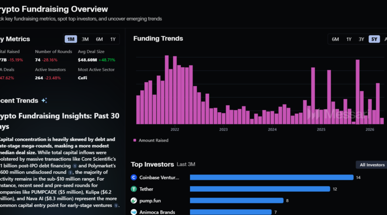This screenshot has width=387, height=215.
Task: Click the pump.fun logo icon
Action: point(134,201)
